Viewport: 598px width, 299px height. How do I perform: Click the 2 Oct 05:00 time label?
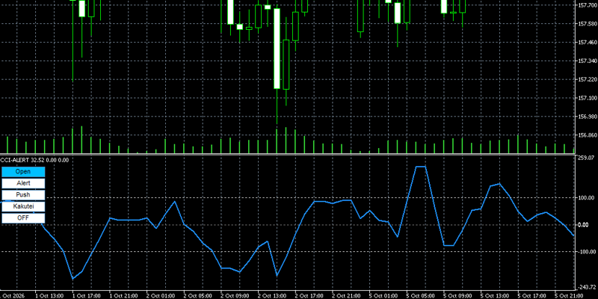point(198,296)
